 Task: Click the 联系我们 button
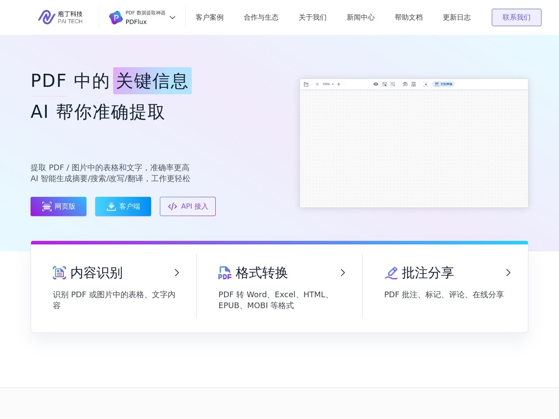click(516, 17)
